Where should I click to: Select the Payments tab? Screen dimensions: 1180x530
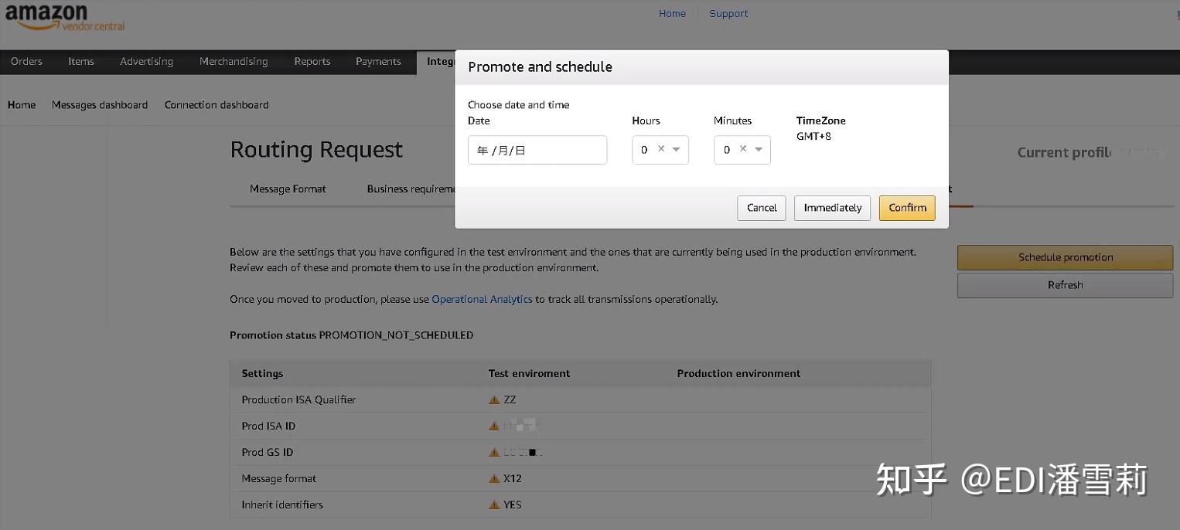[378, 61]
